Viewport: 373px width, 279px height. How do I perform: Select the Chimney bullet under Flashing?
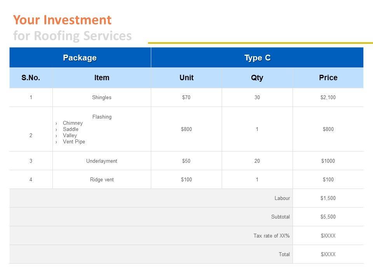[73, 123]
